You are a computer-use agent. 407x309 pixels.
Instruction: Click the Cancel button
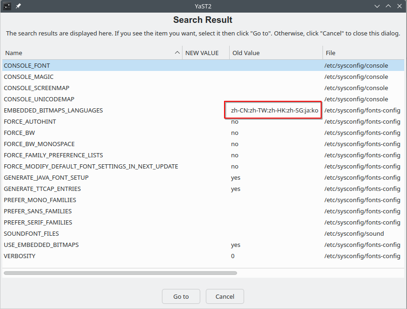[x=225, y=296]
